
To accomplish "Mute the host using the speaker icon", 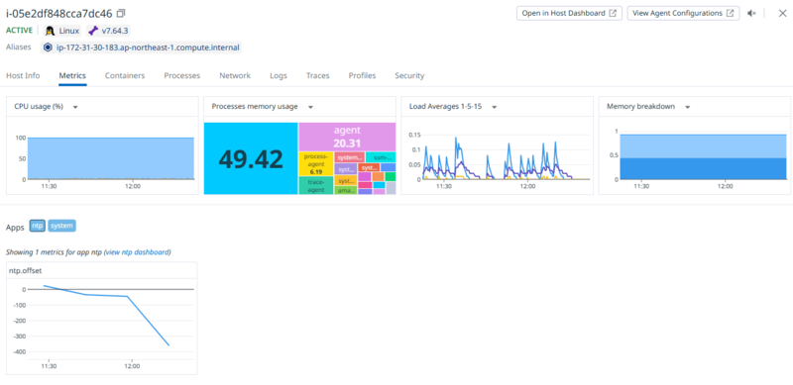I will pyautogui.click(x=751, y=13).
